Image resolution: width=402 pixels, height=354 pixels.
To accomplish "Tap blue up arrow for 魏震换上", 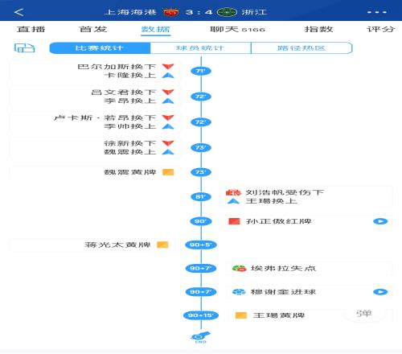I will point(168,152).
